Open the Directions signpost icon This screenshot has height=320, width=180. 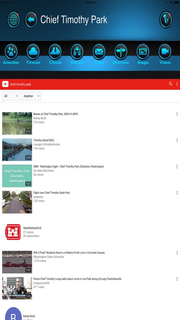pyautogui.click(x=121, y=52)
